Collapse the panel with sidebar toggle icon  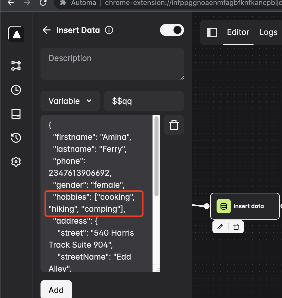coord(212,32)
